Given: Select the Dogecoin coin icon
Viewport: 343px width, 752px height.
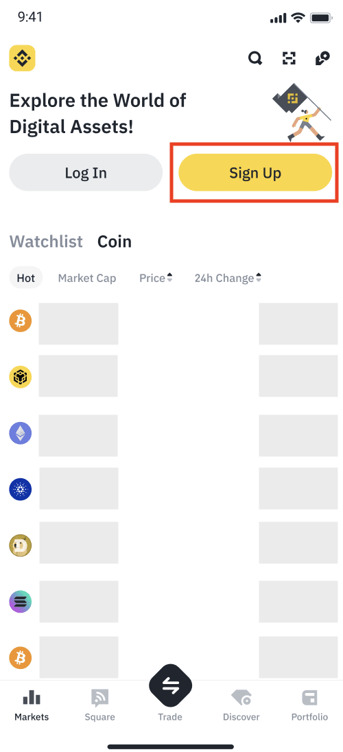Looking at the screenshot, I should tap(21, 545).
